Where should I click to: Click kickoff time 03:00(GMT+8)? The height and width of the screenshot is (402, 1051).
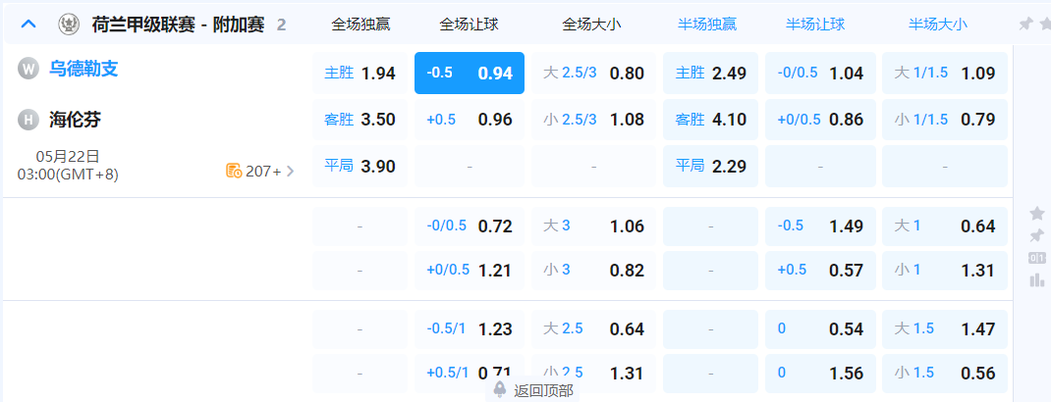point(68,175)
